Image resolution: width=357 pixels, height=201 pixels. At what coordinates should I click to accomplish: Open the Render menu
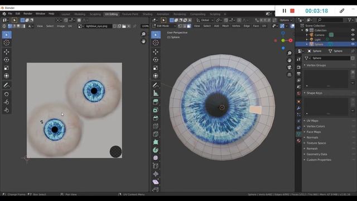coord(28,13)
